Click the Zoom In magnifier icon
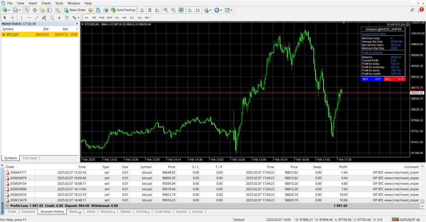Image resolution: width=426 pixels, height=222 pixels. pyautogui.click(x=166, y=10)
